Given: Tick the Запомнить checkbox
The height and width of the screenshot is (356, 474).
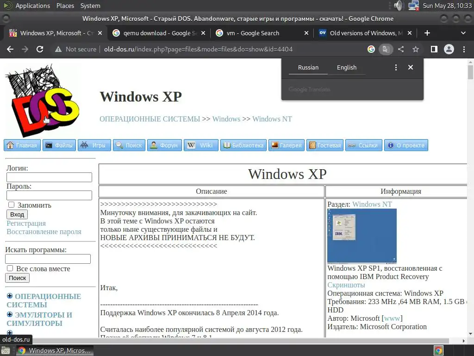Looking at the screenshot, I should [x=11, y=205].
